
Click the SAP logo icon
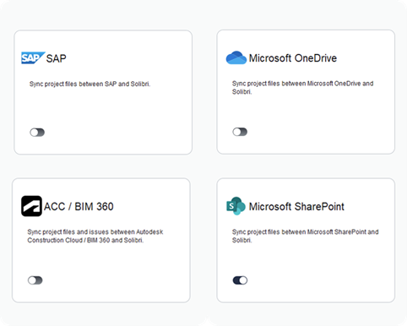pos(33,58)
